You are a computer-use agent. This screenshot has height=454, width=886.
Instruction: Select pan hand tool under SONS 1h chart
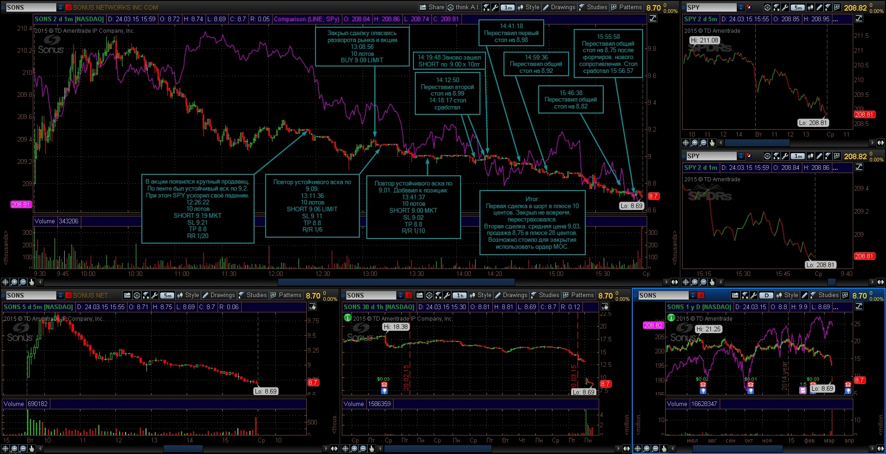372,448
